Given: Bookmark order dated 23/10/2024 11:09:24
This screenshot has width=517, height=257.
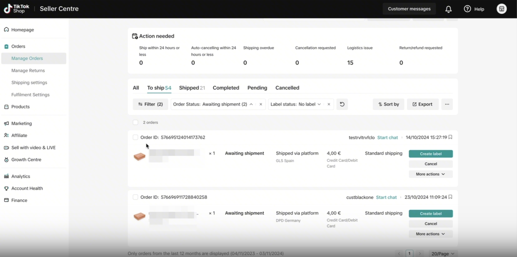Looking at the screenshot, I should [450, 197].
